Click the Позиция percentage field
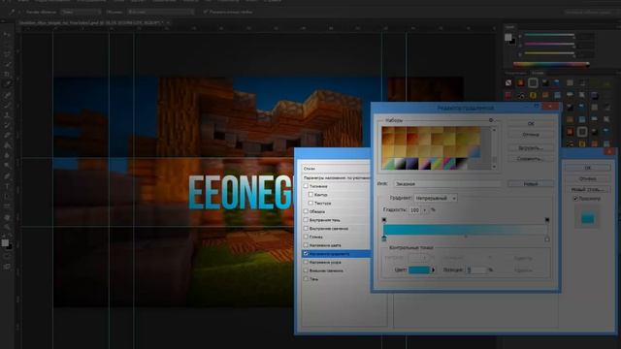 [475, 270]
